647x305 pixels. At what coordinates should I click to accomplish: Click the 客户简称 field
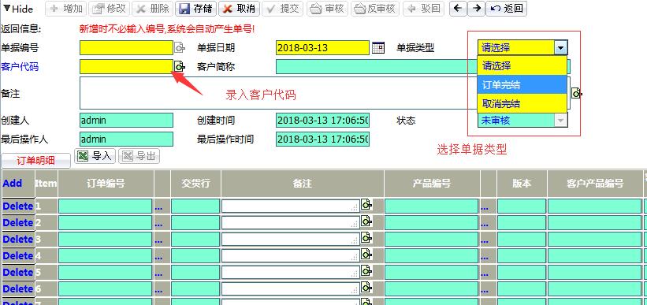click(377, 66)
